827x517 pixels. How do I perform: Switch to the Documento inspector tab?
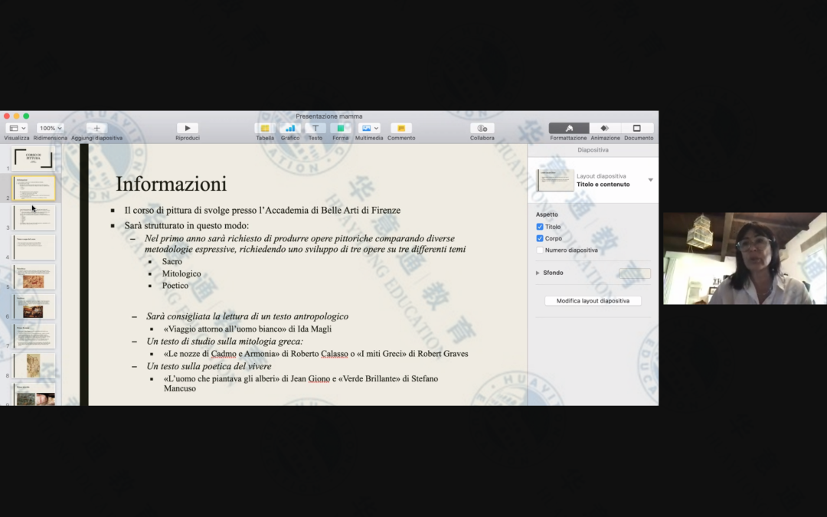point(637,128)
